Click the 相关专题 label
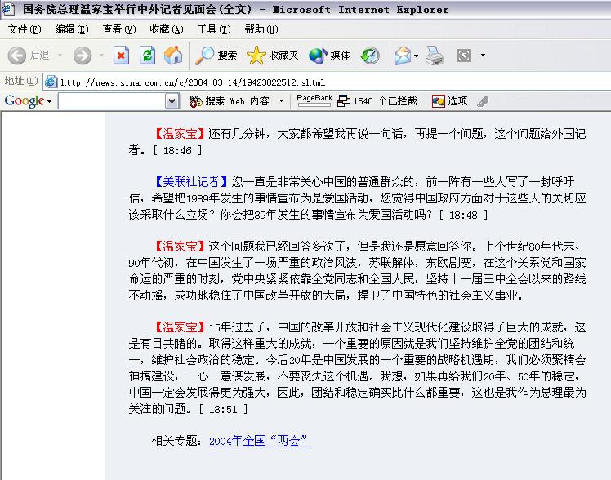The width and height of the screenshot is (611, 480). [177, 441]
